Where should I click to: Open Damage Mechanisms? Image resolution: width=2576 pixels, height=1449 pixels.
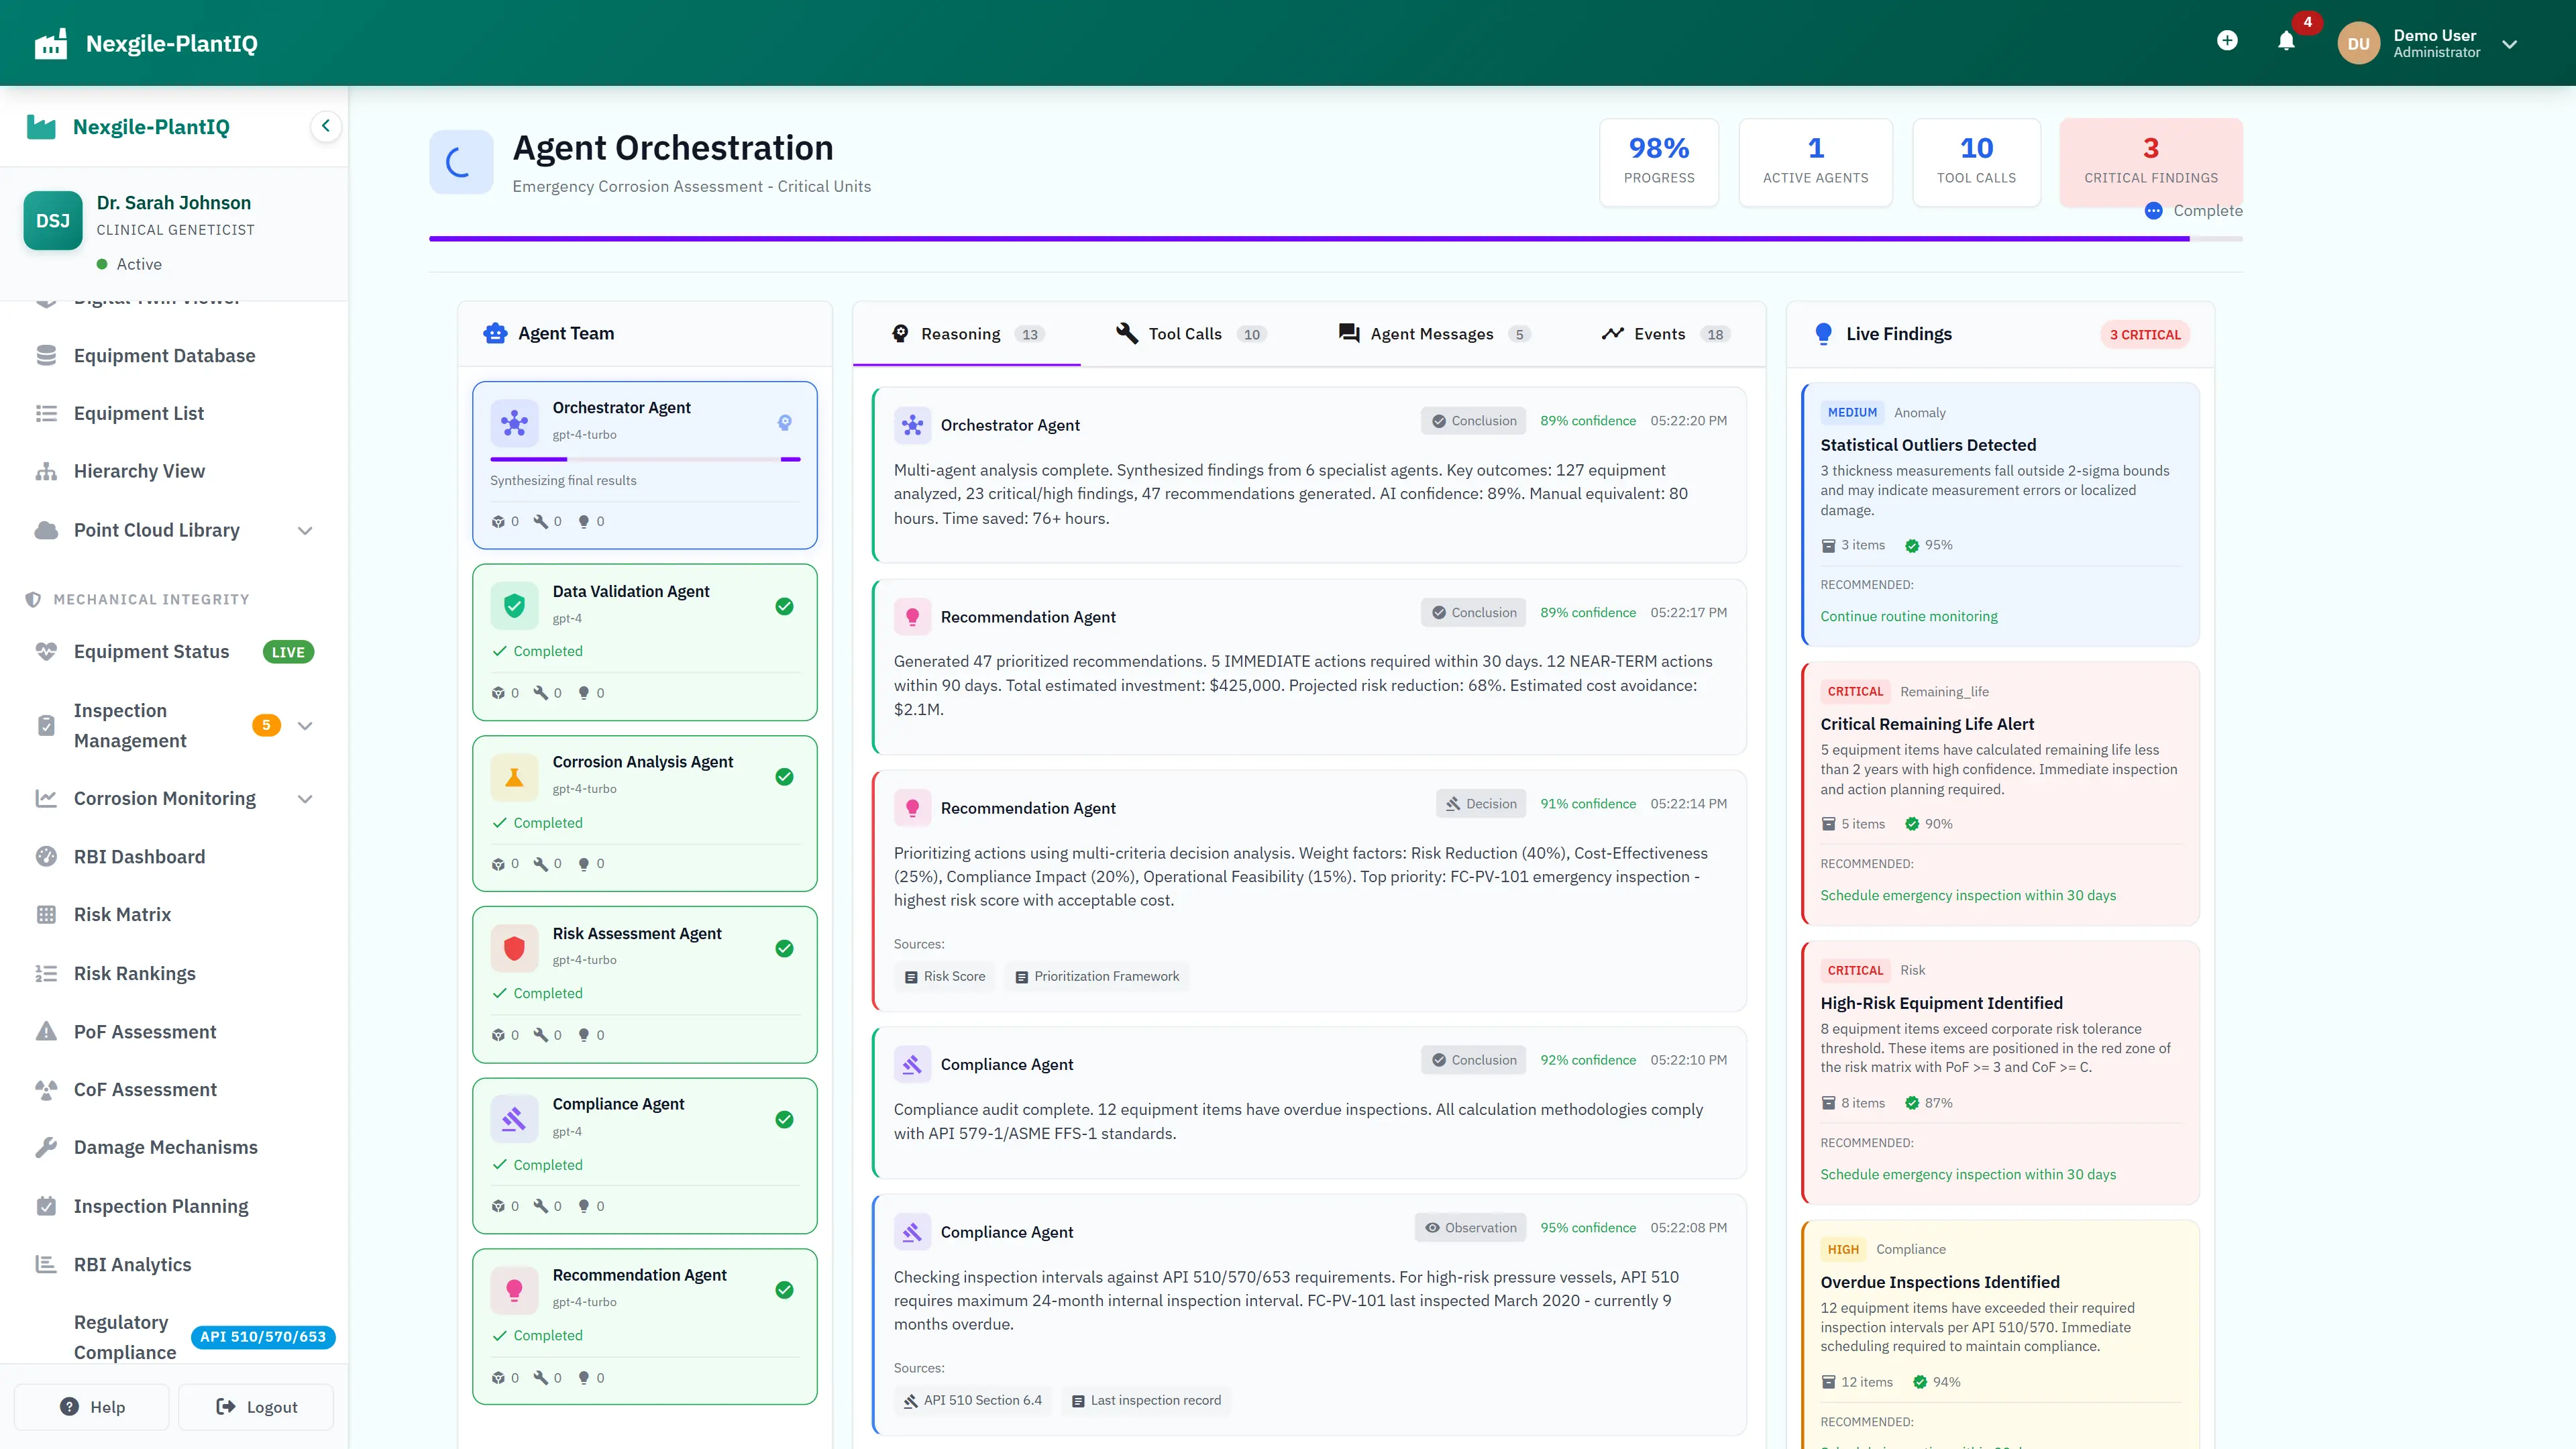pos(165,1147)
